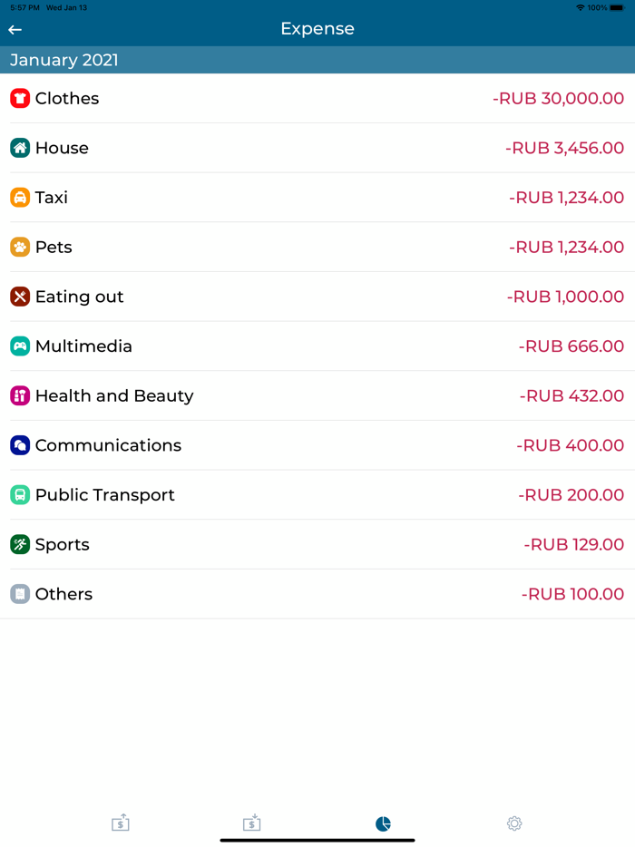
Task: Click the Taxi car icon
Action: pyautogui.click(x=22, y=198)
